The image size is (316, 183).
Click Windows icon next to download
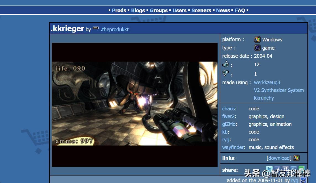tap(296, 158)
